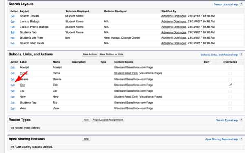Toggle Overridden checkbox for Clone row
Screen dimensions: 245x153
click(x=230, y=73)
